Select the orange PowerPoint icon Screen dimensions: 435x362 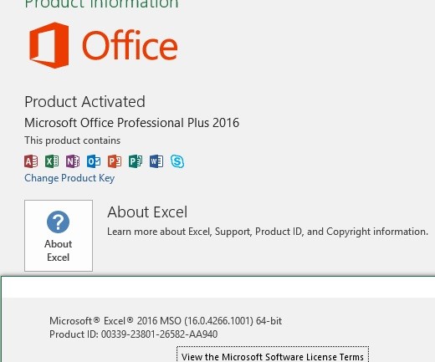[115, 161]
